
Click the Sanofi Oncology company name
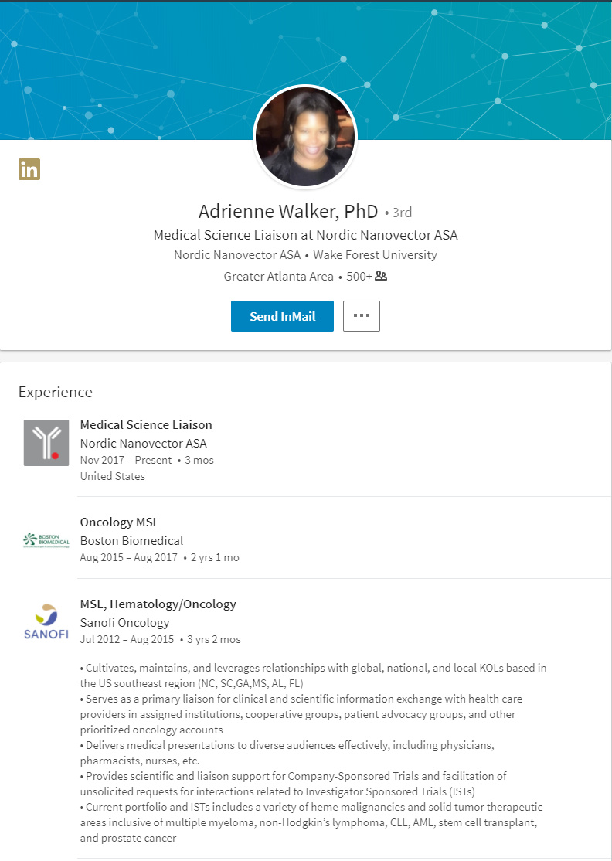click(x=124, y=623)
